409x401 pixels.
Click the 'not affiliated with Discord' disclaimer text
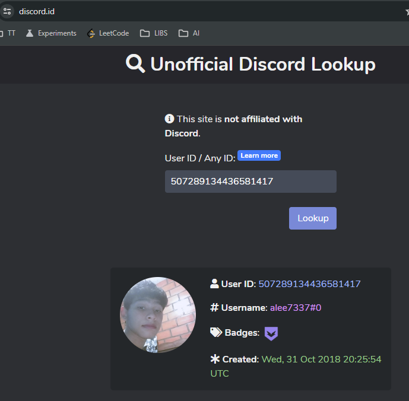(233, 126)
